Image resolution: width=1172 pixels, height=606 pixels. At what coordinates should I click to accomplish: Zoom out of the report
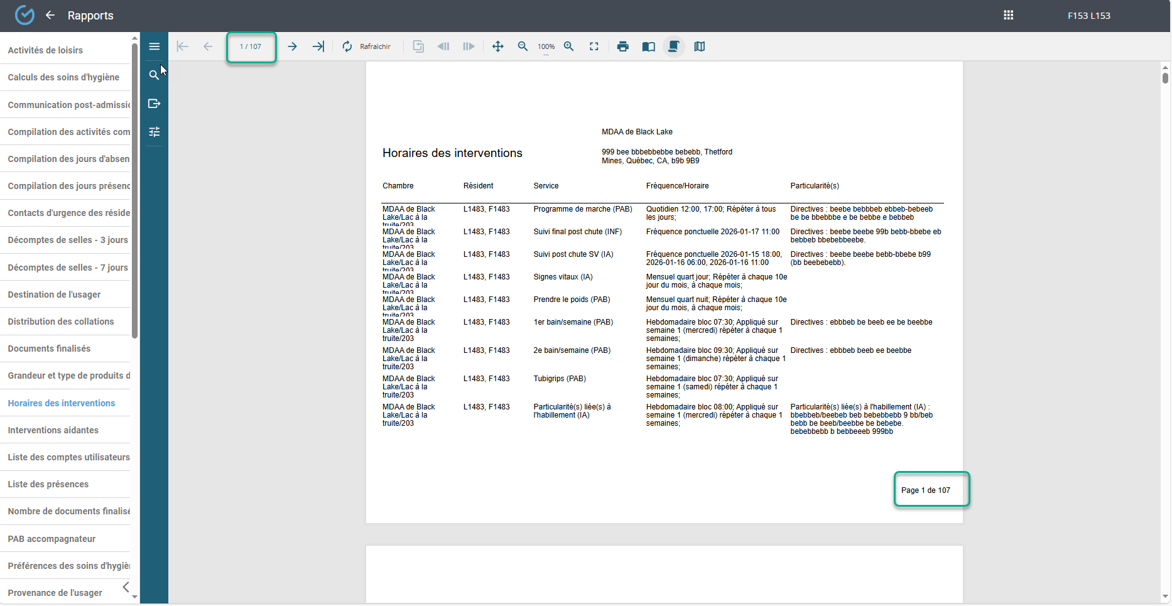point(523,46)
